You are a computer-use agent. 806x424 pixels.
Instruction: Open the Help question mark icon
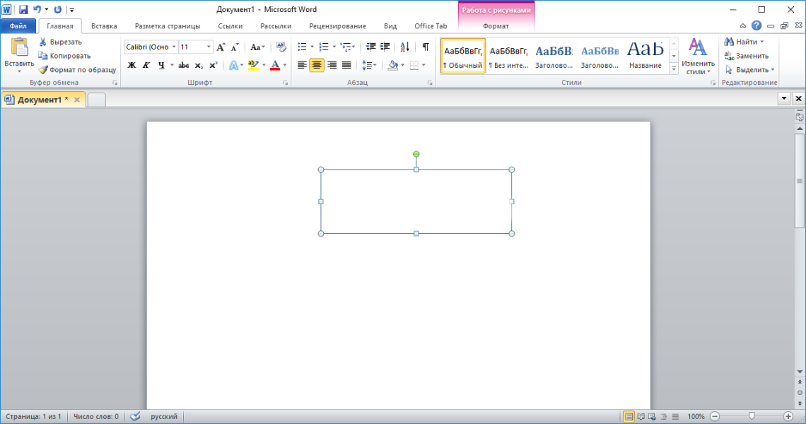pos(757,25)
